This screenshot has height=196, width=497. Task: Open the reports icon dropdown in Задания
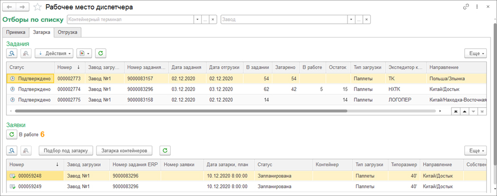[x=84, y=54]
